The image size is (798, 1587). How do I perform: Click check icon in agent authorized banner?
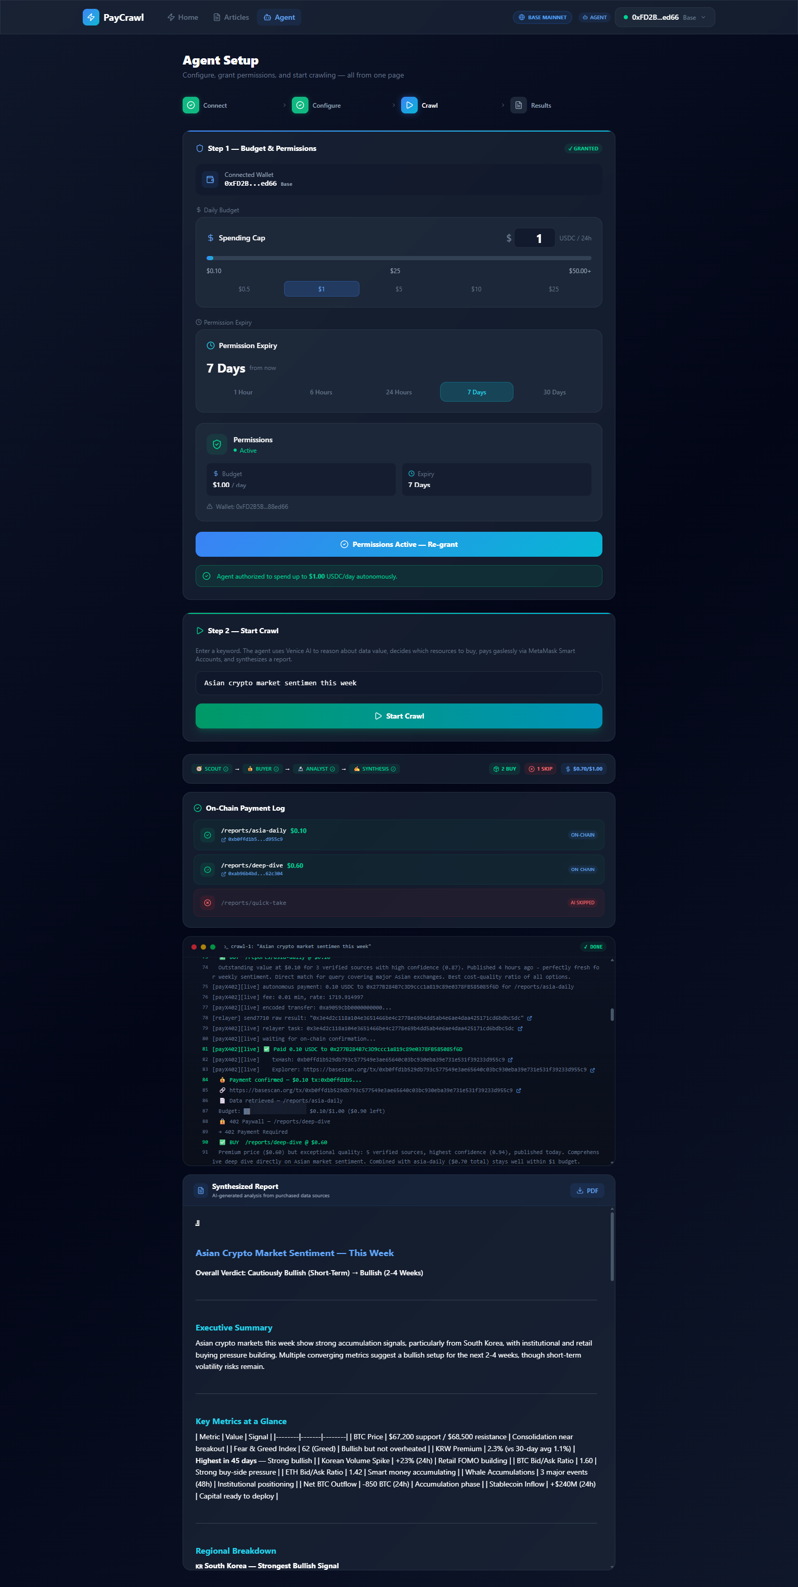pos(207,576)
